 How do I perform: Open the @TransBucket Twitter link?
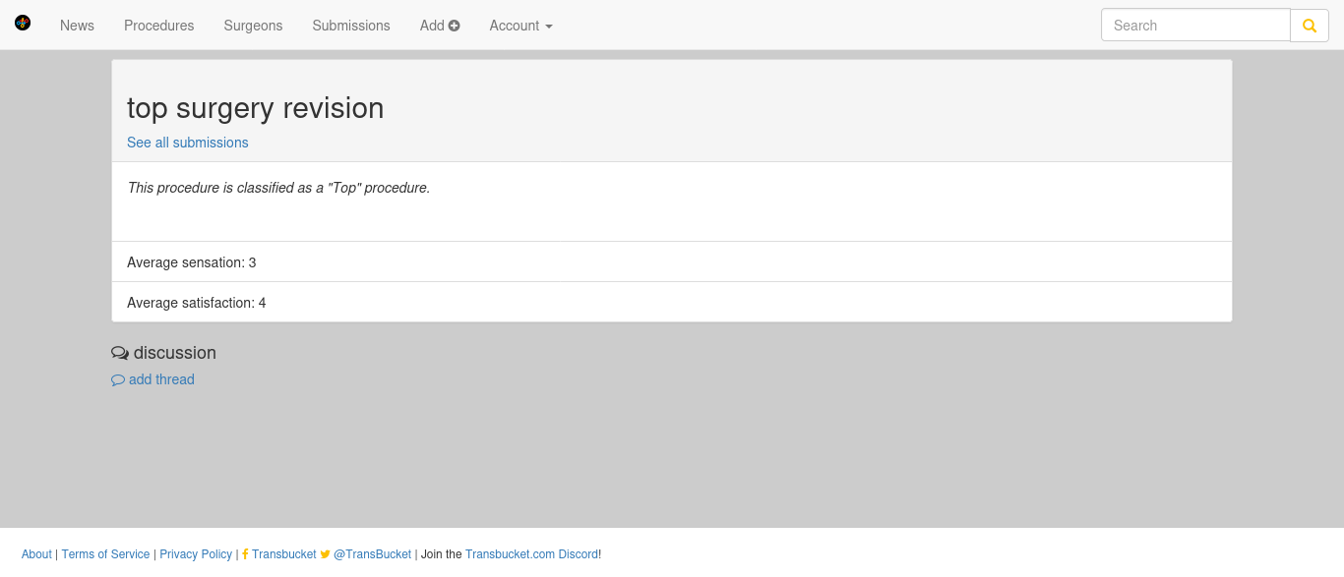tap(366, 554)
